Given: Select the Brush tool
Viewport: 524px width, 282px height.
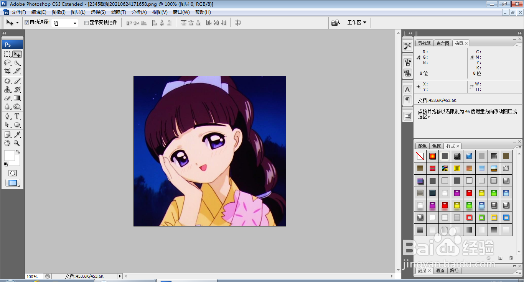Looking at the screenshot, I should (x=17, y=81).
